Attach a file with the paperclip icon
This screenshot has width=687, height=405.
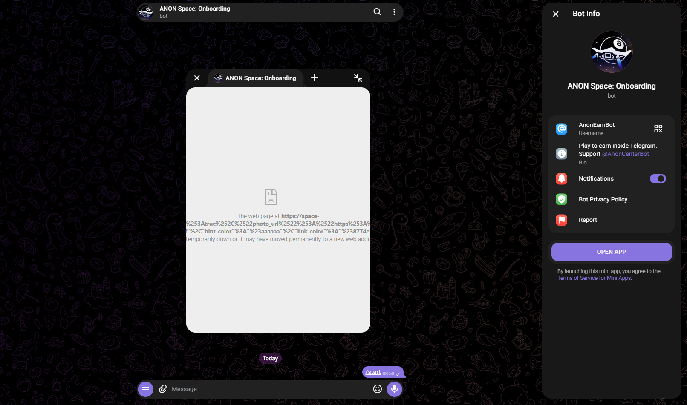coord(163,389)
